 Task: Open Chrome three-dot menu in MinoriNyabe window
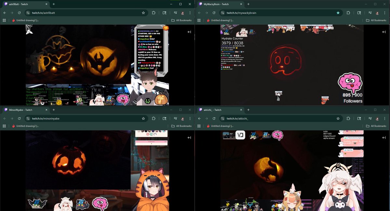pyautogui.click(x=190, y=119)
